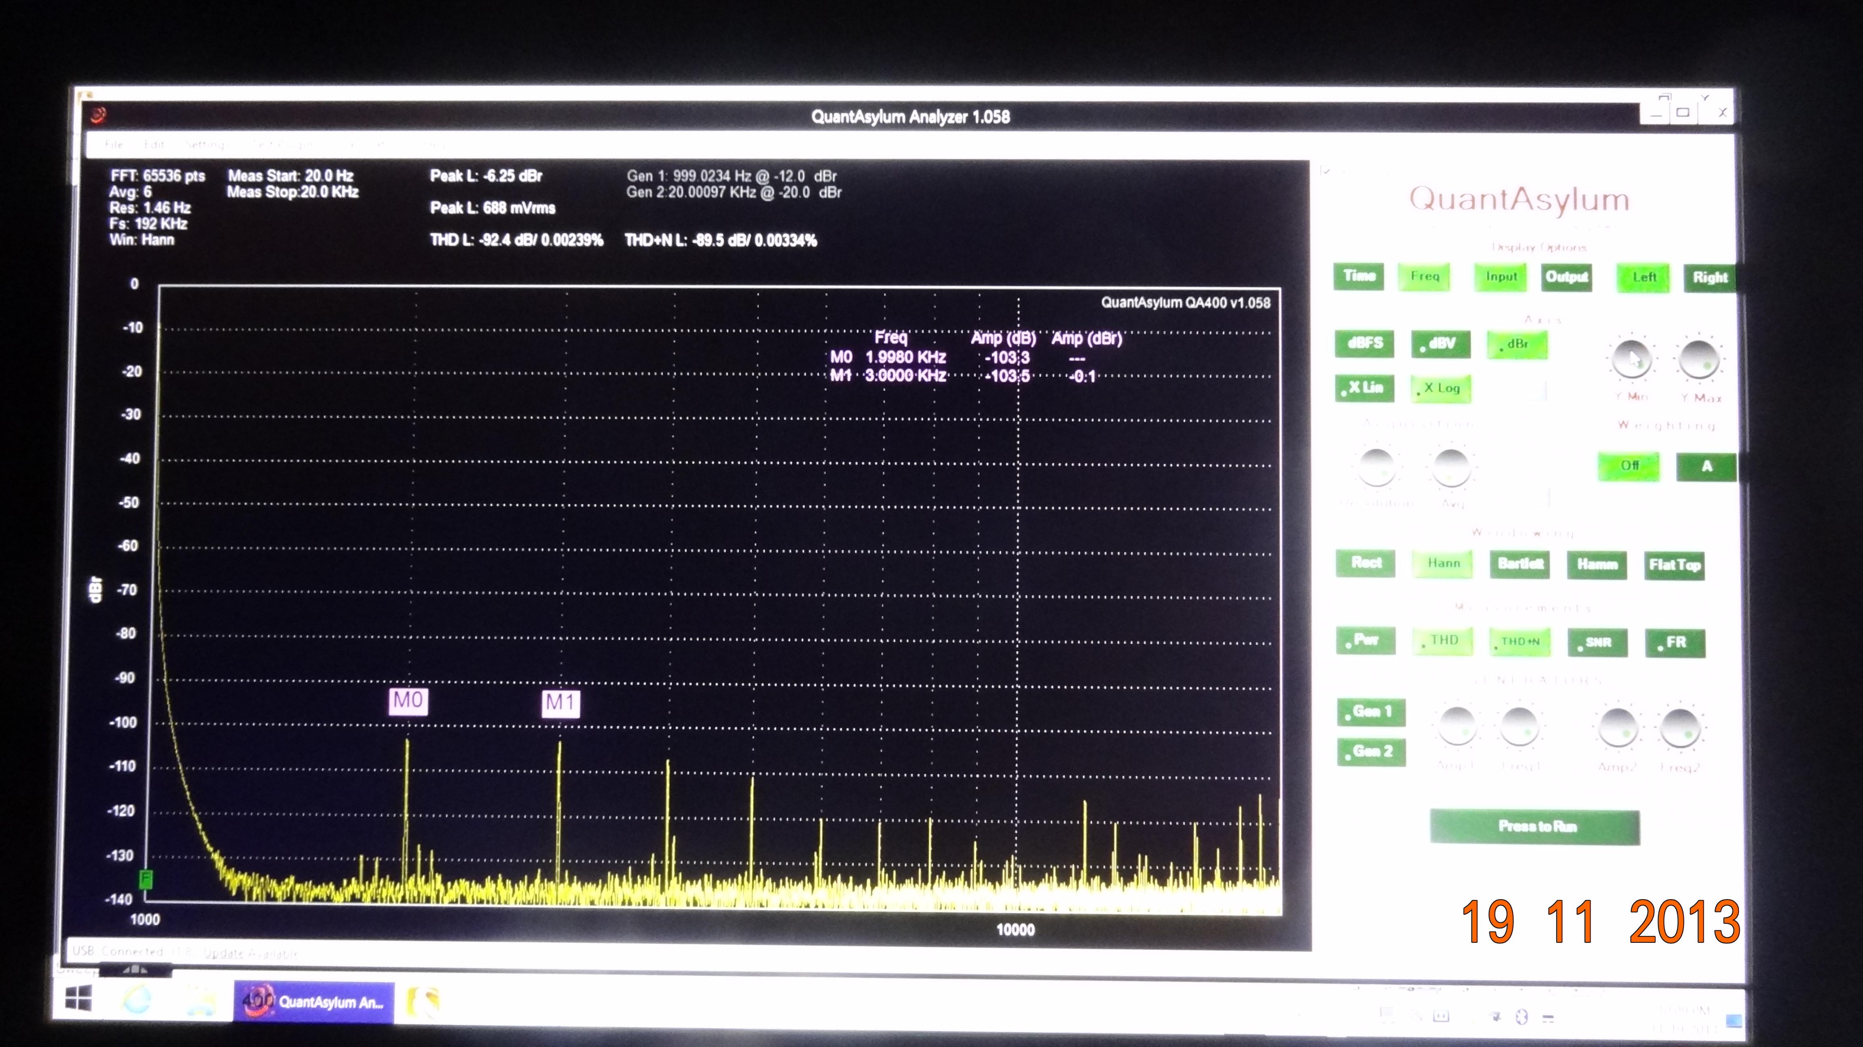The image size is (1863, 1047).
Task: Enable generator Gen 1
Action: pos(1371,712)
